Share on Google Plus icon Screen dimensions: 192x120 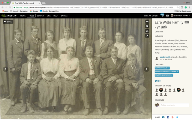(x=172, y=117)
